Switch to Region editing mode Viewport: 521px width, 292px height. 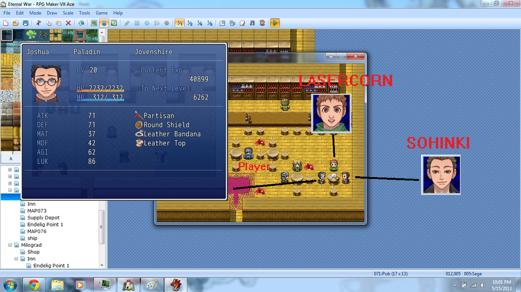(x=114, y=23)
